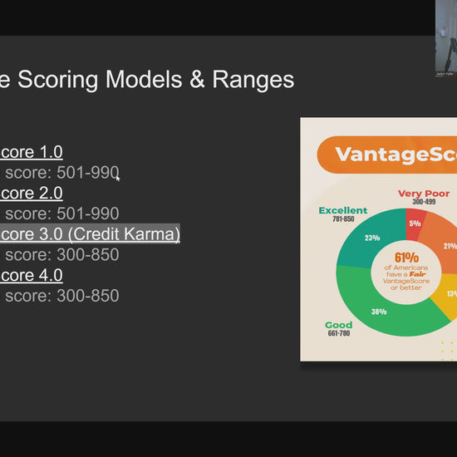
Task: Select the teal 23% pie slice
Action: coord(372,238)
